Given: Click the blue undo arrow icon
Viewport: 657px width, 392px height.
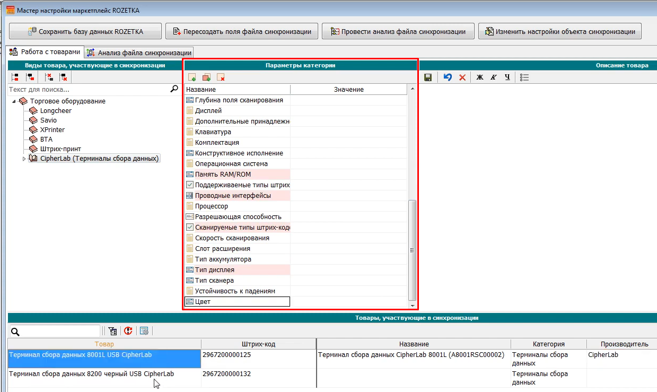Looking at the screenshot, I should (448, 77).
